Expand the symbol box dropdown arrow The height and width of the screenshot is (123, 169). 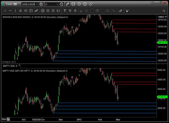[37, 4]
